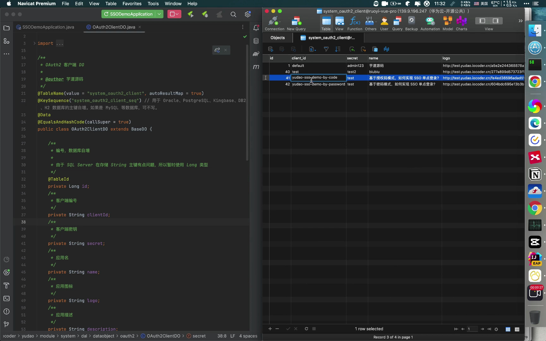
Task: Switch to the Objects tab in Navicat
Action: [278, 38]
